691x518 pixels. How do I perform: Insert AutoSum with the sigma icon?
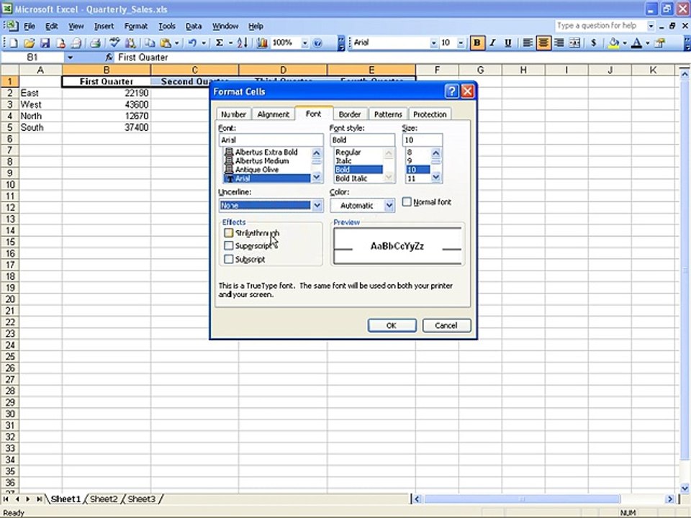[219, 42]
